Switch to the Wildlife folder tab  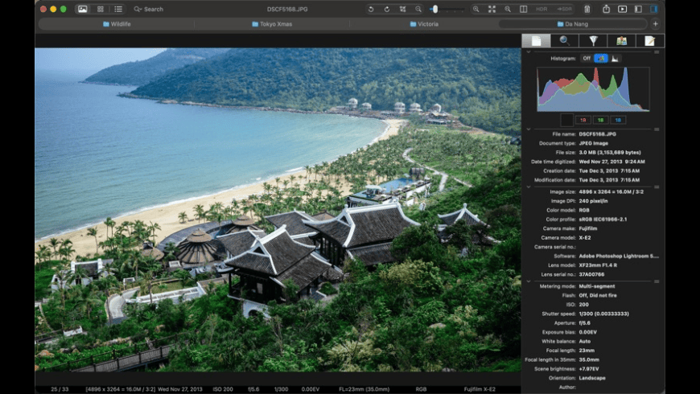coord(117,24)
